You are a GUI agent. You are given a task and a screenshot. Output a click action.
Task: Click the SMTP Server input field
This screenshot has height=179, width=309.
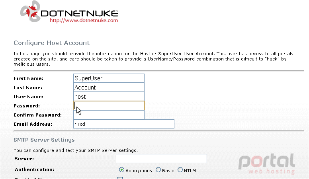point(161,159)
